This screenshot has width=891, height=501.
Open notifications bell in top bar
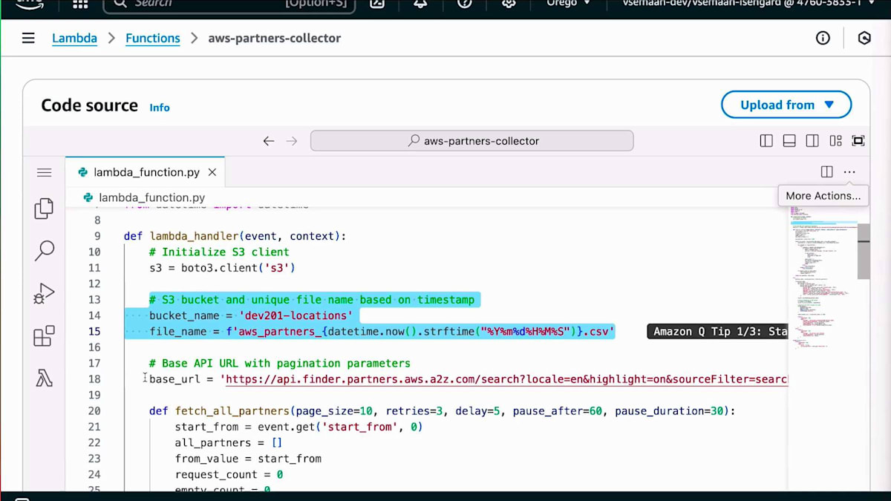pyautogui.click(x=420, y=4)
